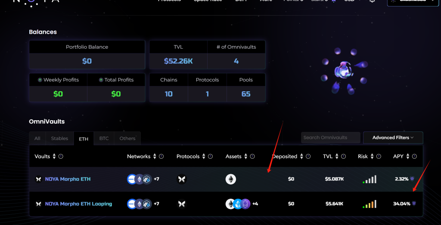The image size is (441, 225).
Task: Open the NOYA Morpho ETH vault
Action: click(x=68, y=179)
